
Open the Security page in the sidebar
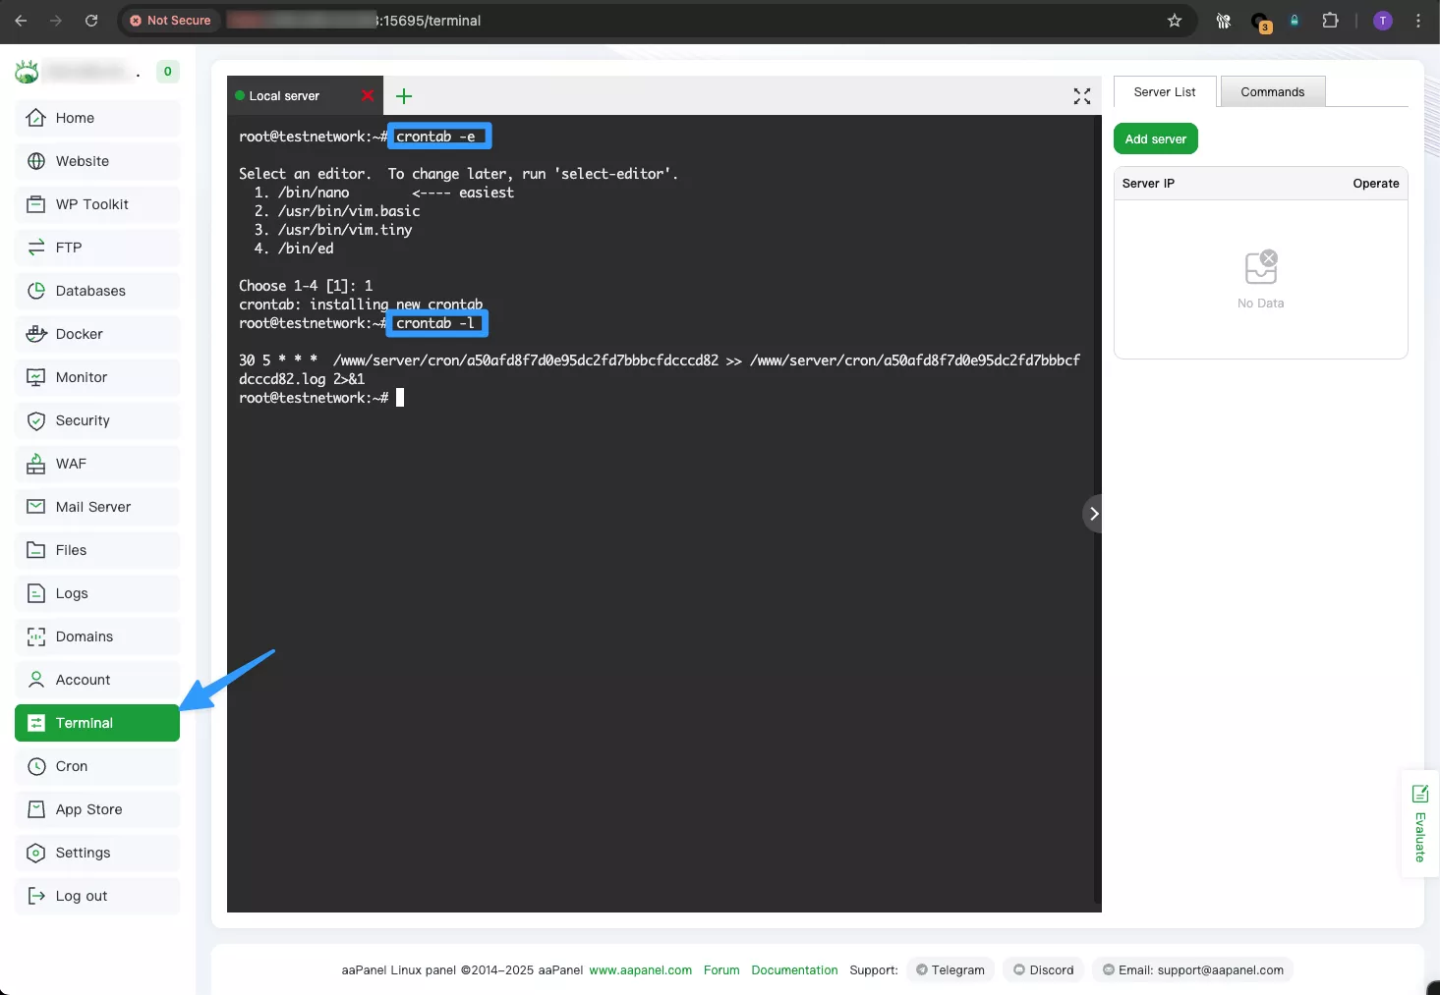click(x=97, y=420)
